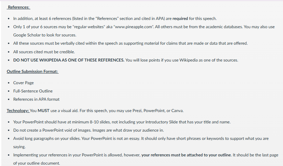Click the Avoid long paragraphs bullet
This screenshot has width=283, height=166.
(141, 143)
